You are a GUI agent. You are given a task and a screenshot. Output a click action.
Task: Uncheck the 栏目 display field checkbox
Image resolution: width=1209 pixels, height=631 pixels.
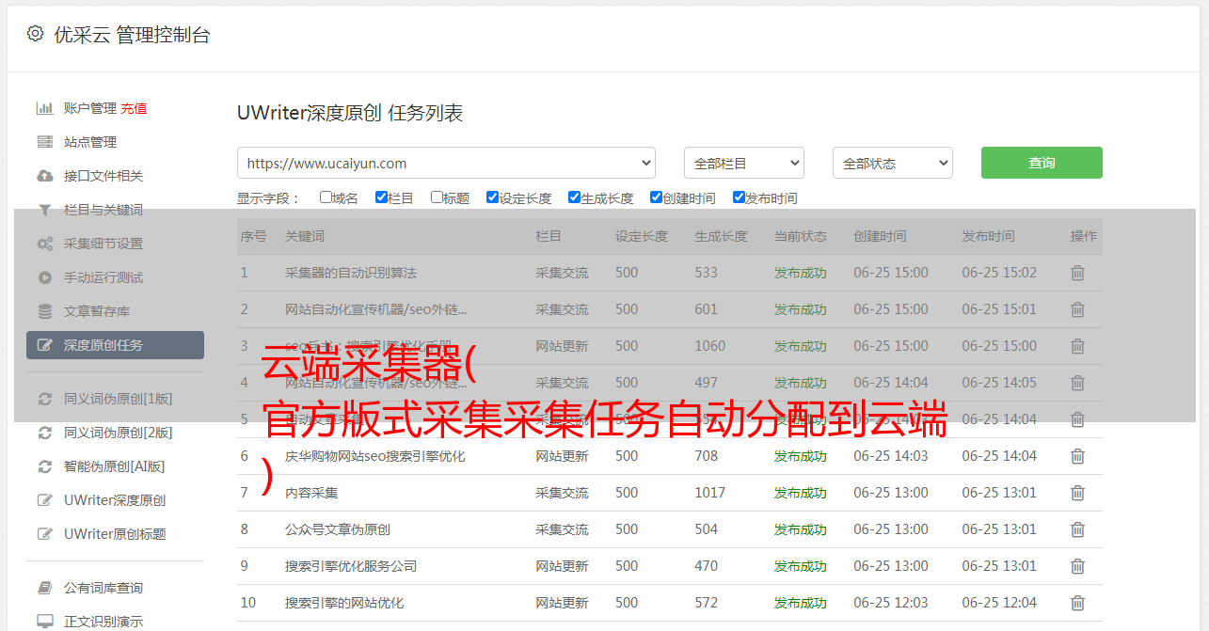(381, 197)
